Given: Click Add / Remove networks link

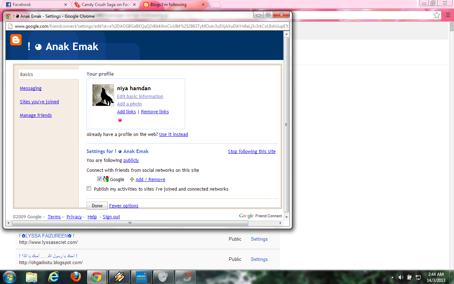Looking at the screenshot, I should 150,179.
